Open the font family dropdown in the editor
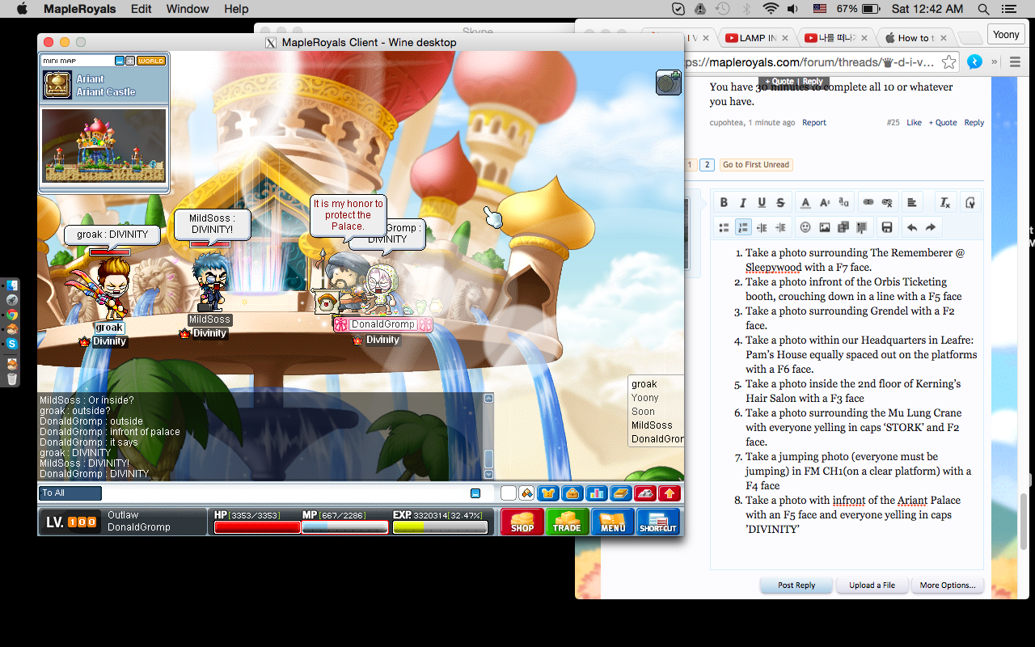 pyautogui.click(x=843, y=203)
